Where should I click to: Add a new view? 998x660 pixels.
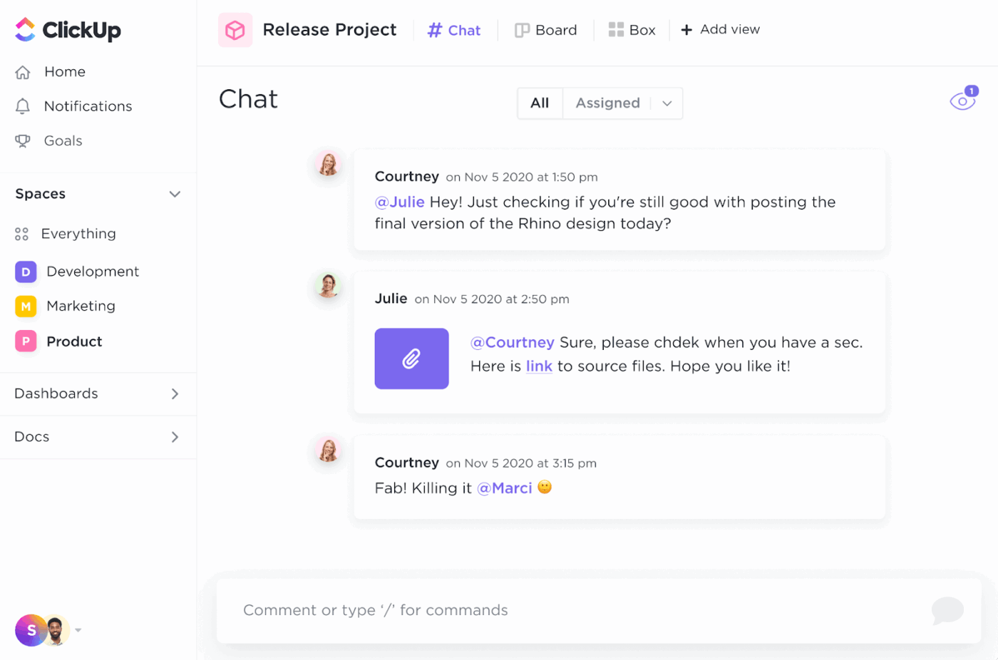(x=720, y=29)
